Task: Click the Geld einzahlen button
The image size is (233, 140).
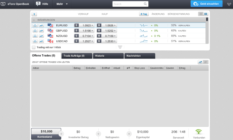Action: (207, 4)
